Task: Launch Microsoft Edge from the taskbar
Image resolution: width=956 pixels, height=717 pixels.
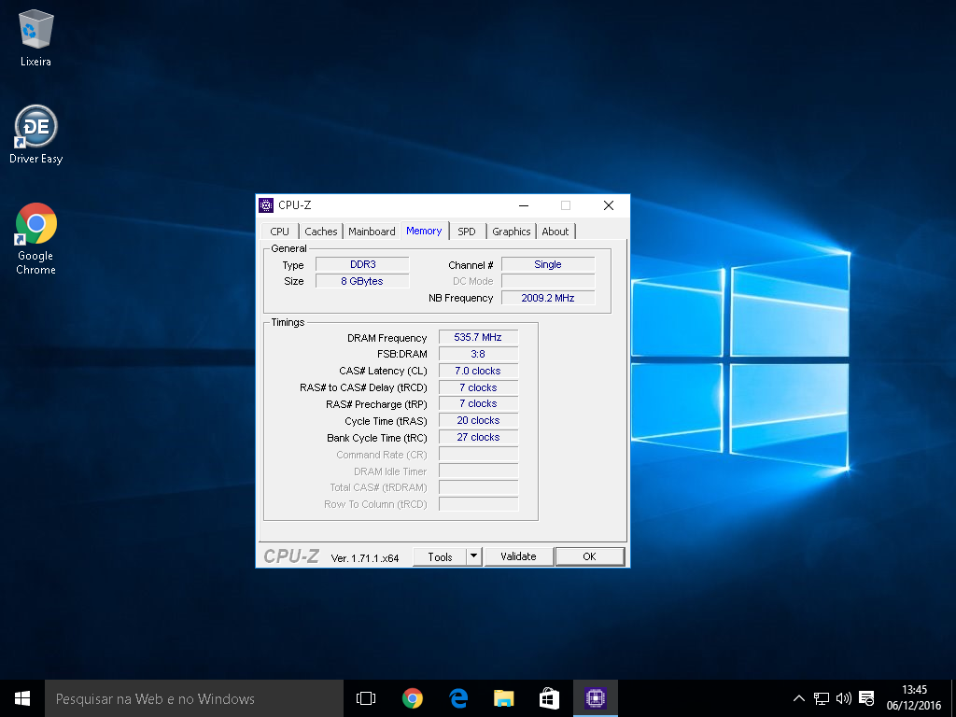Action: [458, 698]
